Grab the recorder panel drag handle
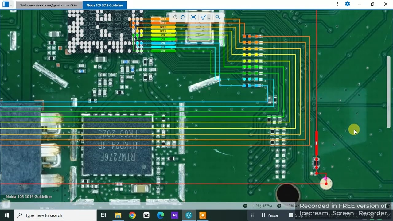The width and height of the screenshot is (393, 221). point(252,215)
